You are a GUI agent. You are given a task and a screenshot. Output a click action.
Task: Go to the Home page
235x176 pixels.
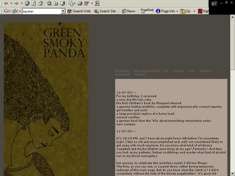[x=41, y=3]
